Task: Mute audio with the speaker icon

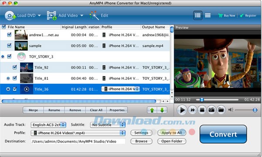Action: coord(231,109)
